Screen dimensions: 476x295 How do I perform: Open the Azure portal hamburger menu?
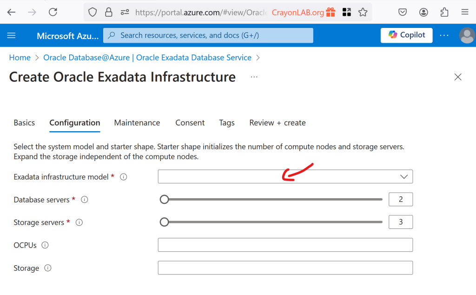point(12,35)
